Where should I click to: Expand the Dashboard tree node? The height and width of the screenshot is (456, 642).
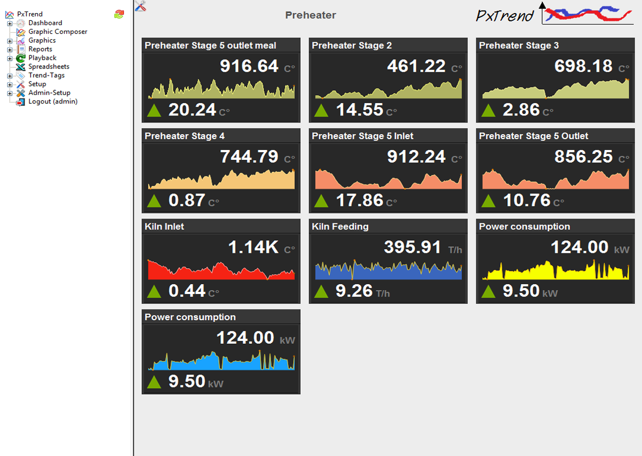pyautogui.click(x=9, y=24)
